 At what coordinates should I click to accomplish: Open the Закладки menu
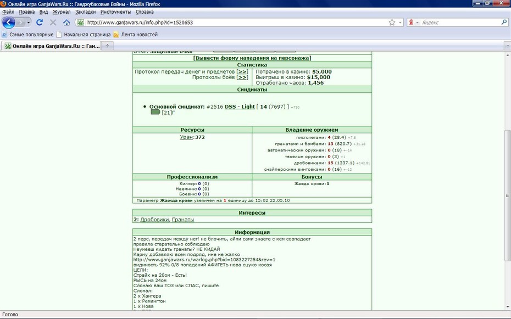coord(85,12)
